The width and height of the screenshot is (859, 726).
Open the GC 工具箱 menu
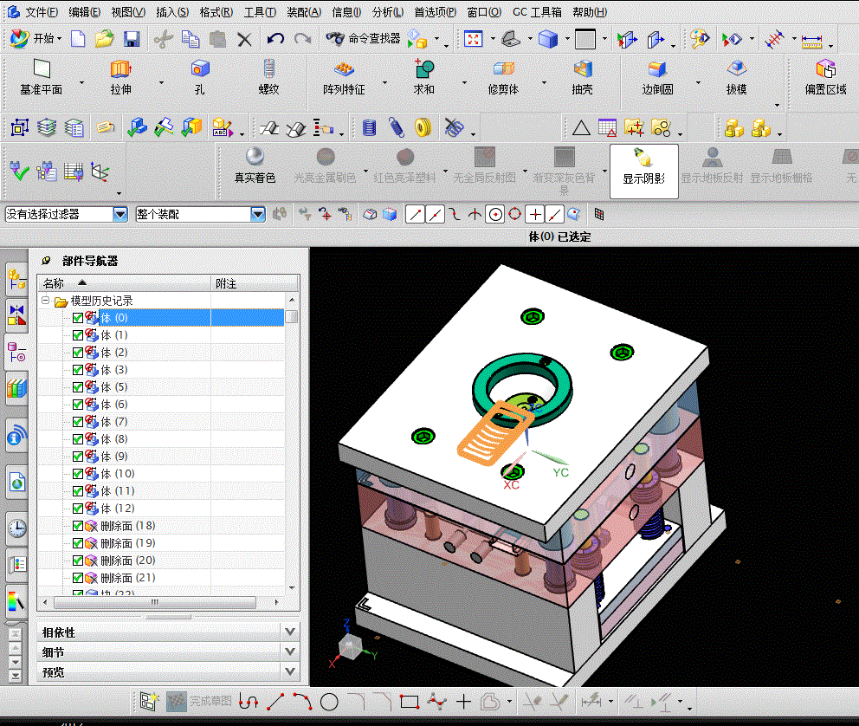537,12
